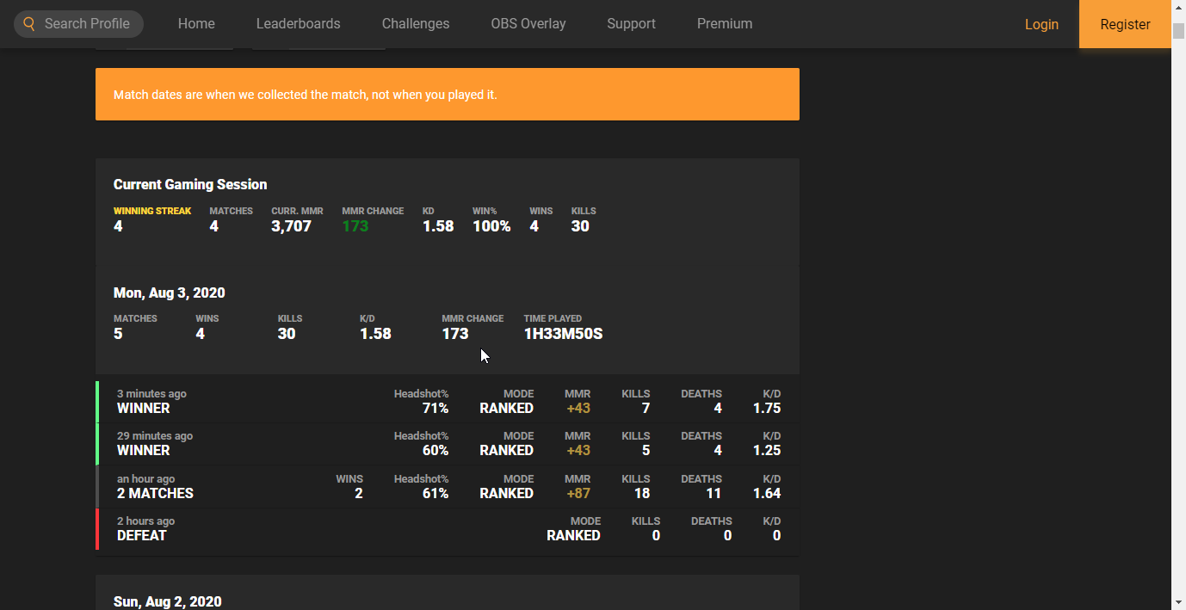Click the search magnifier icon
The height and width of the screenshot is (610, 1186).
pyautogui.click(x=29, y=24)
